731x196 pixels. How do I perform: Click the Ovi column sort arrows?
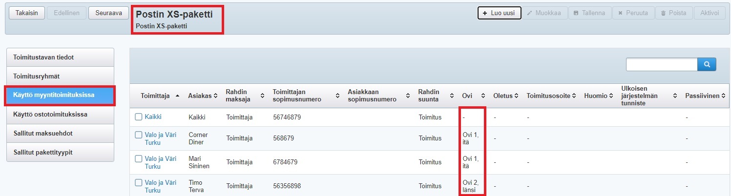coord(483,96)
